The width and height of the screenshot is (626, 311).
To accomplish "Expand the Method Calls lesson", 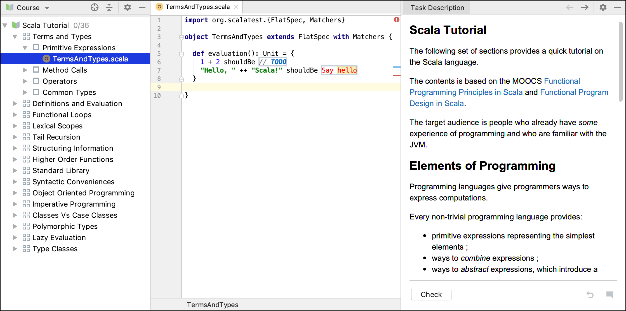I will (25, 70).
